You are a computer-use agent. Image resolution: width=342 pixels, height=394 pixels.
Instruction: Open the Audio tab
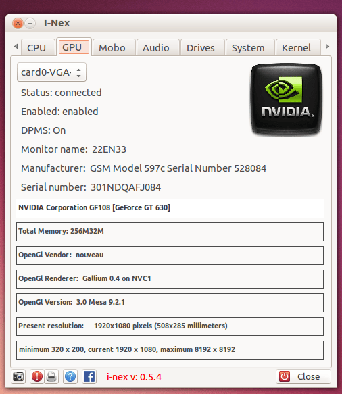[x=156, y=48]
